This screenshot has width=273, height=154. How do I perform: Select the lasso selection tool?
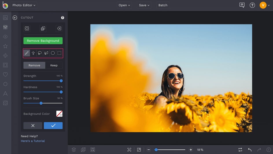click(40, 53)
